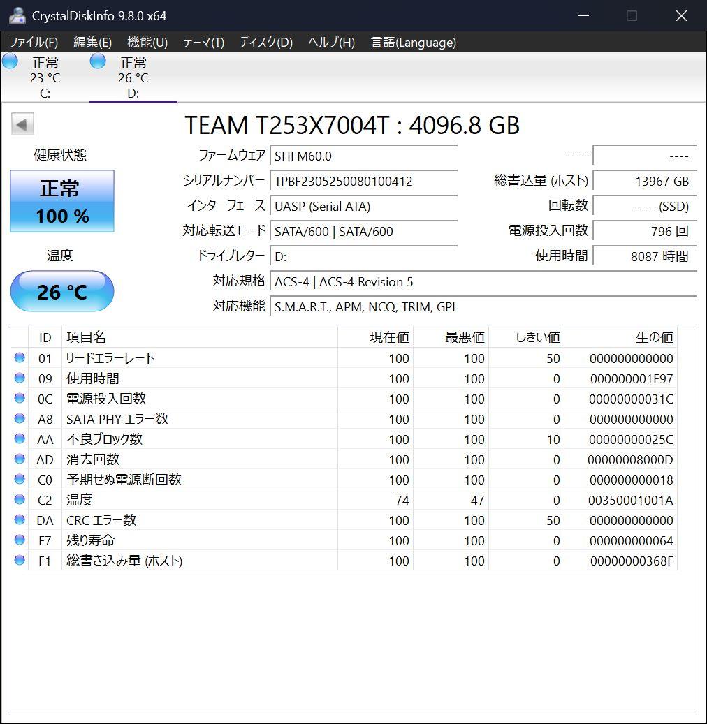Click current value 74 in 温度 row
Image resolution: width=707 pixels, height=724 pixels.
tap(402, 500)
